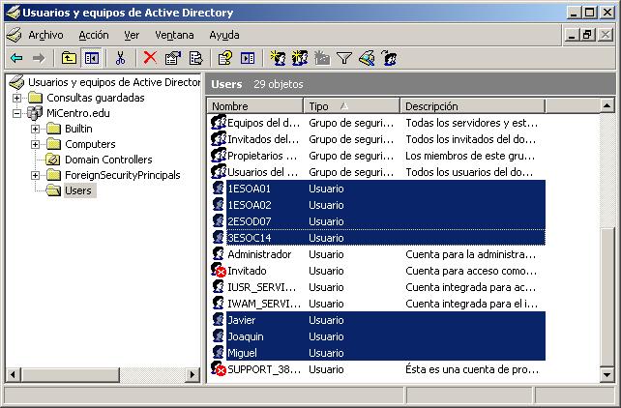Sort by the Nombre column header
The height and width of the screenshot is (408, 621).
[255, 106]
